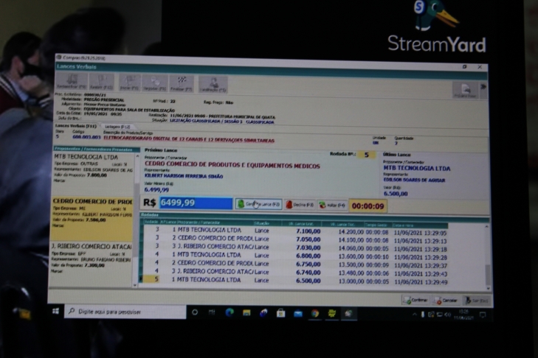Click the Vlr. Lance Unit. column header
Screen dimensions: 538x358
[302, 224]
